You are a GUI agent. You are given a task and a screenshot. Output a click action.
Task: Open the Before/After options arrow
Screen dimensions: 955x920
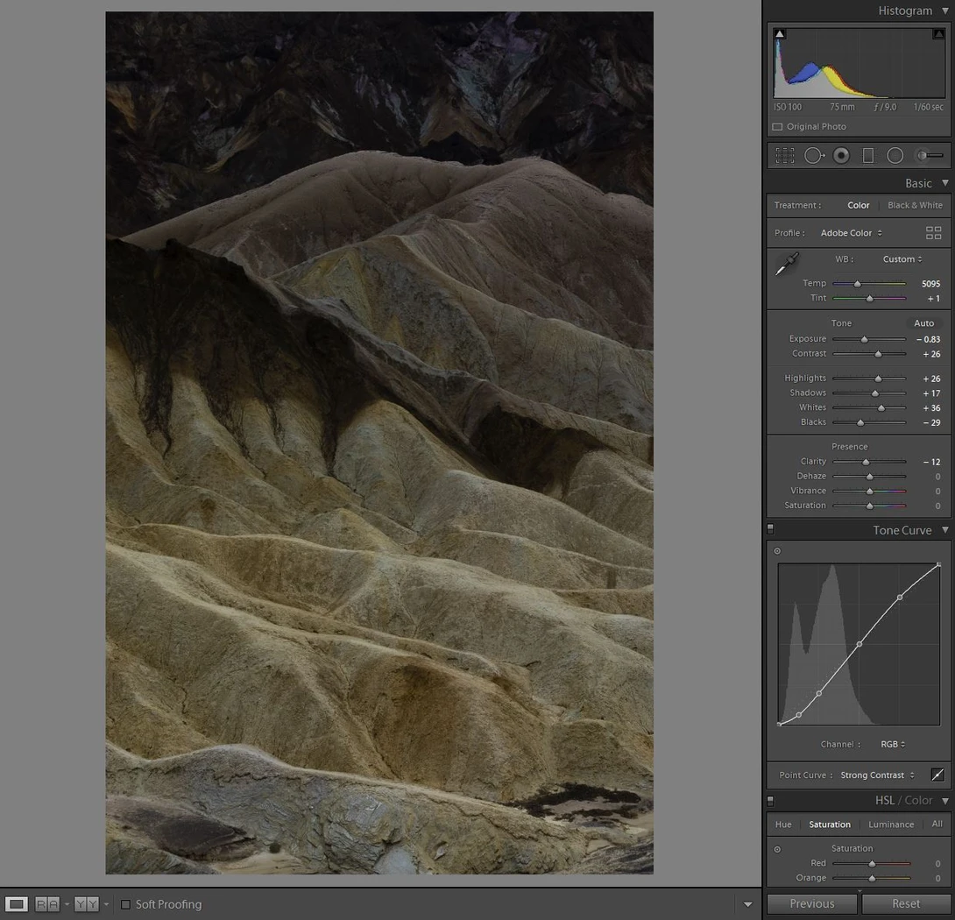pyautogui.click(x=106, y=904)
